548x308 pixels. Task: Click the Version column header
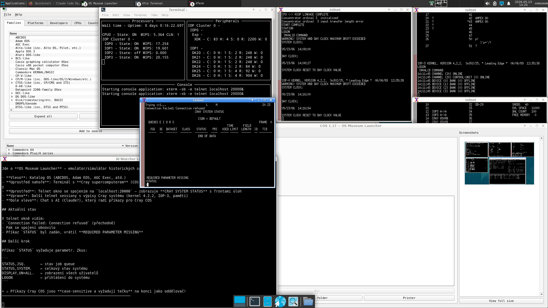coord(132,146)
